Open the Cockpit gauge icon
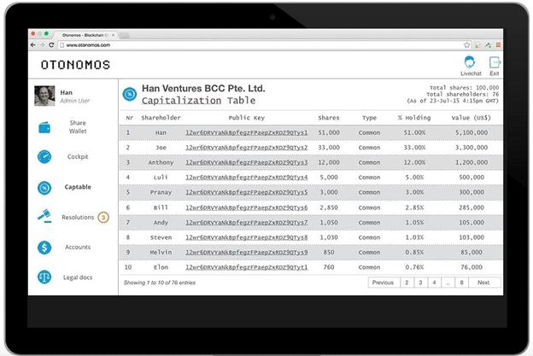533x356 pixels. tap(44, 157)
